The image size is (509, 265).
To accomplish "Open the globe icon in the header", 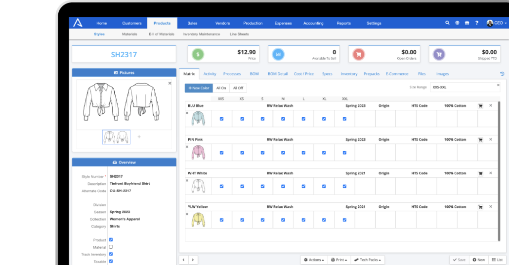I will point(457,23).
